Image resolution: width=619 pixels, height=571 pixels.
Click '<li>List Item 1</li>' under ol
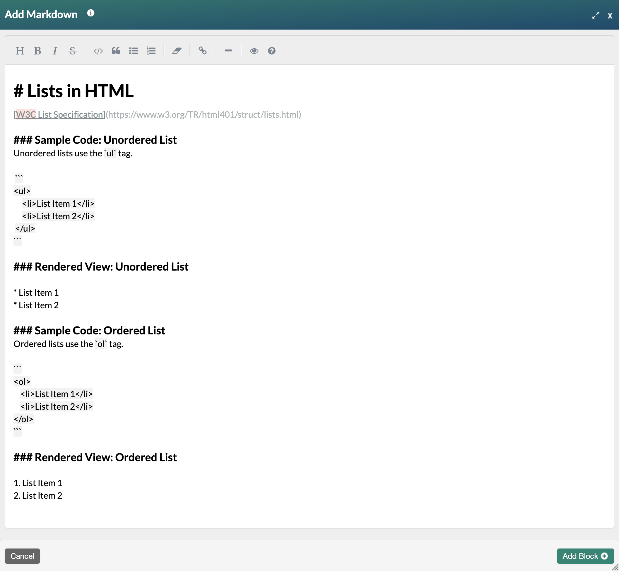57,394
